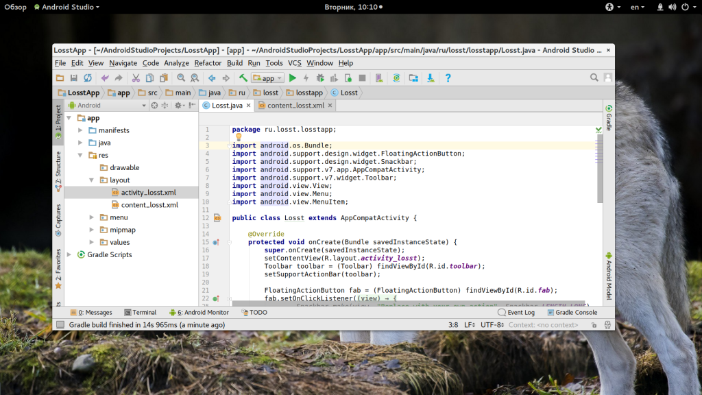Open the app run configuration dropdown
The width and height of the screenshot is (702, 395).
[267, 78]
